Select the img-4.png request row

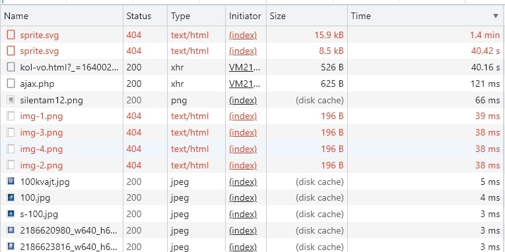pyautogui.click(x=252, y=149)
